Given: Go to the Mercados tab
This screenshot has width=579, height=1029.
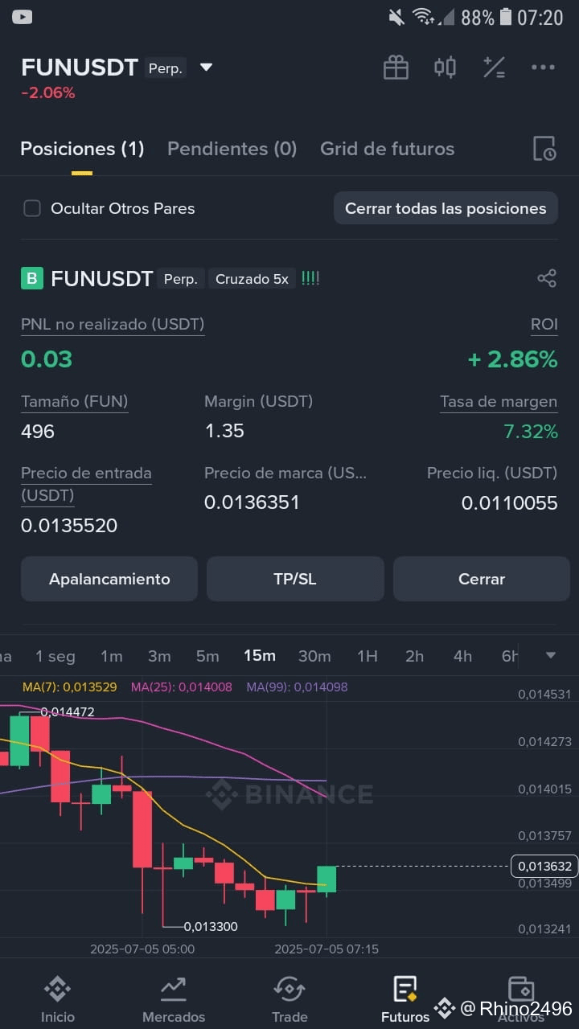Looking at the screenshot, I should [174, 999].
